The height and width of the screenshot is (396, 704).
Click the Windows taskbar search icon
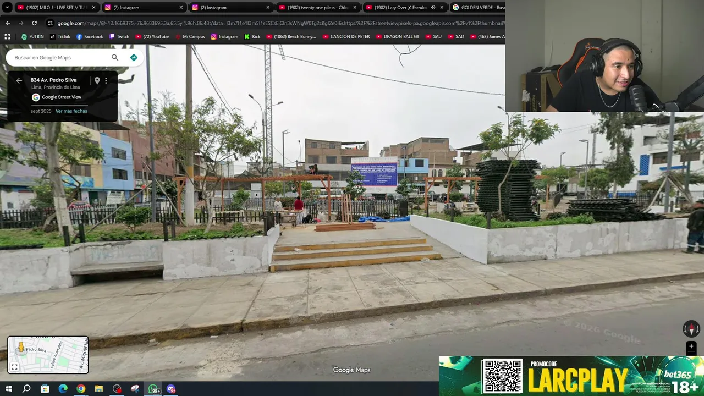click(x=26, y=389)
